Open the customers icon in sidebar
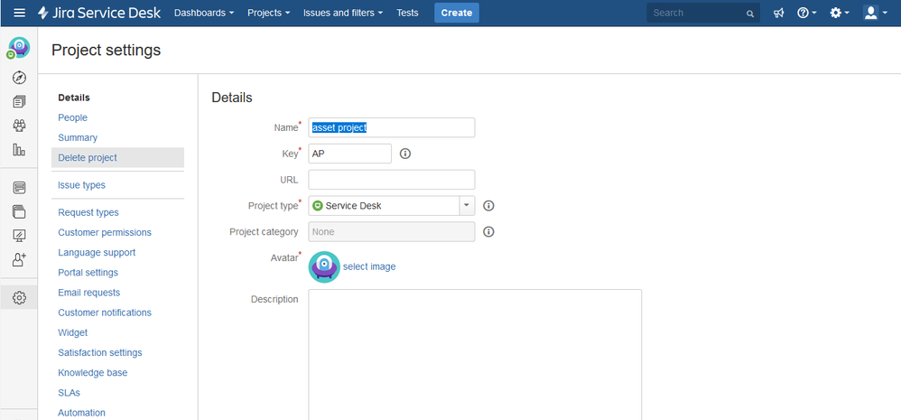Screen dimensions: 901x420 coord(19,126)
